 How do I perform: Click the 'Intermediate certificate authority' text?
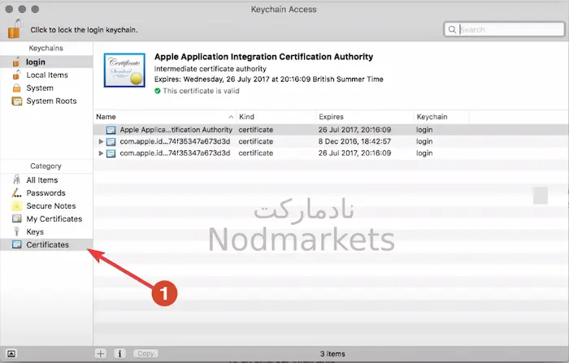point(210,68)
